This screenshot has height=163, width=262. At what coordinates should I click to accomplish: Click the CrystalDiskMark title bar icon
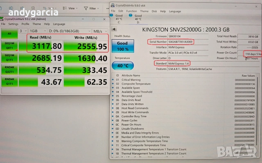[x=2, y=19]
